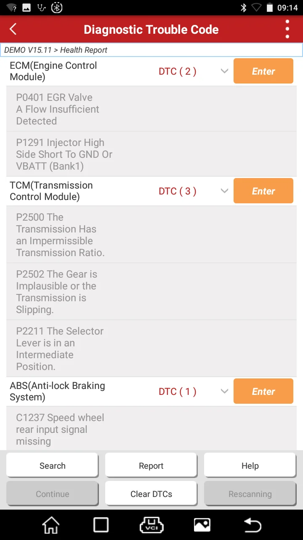Collapse the ECM DTC list chevron
This screenshot has width=303, height=540.
tap(224, 71)
